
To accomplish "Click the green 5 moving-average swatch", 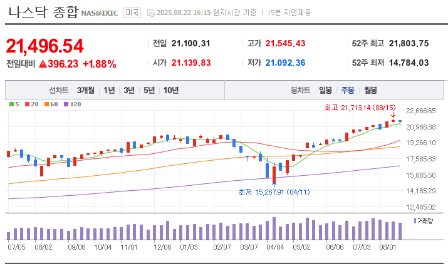I will (x=11, y=104).
